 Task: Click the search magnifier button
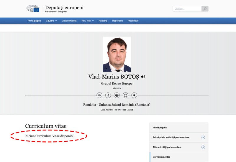pos(205,9)
